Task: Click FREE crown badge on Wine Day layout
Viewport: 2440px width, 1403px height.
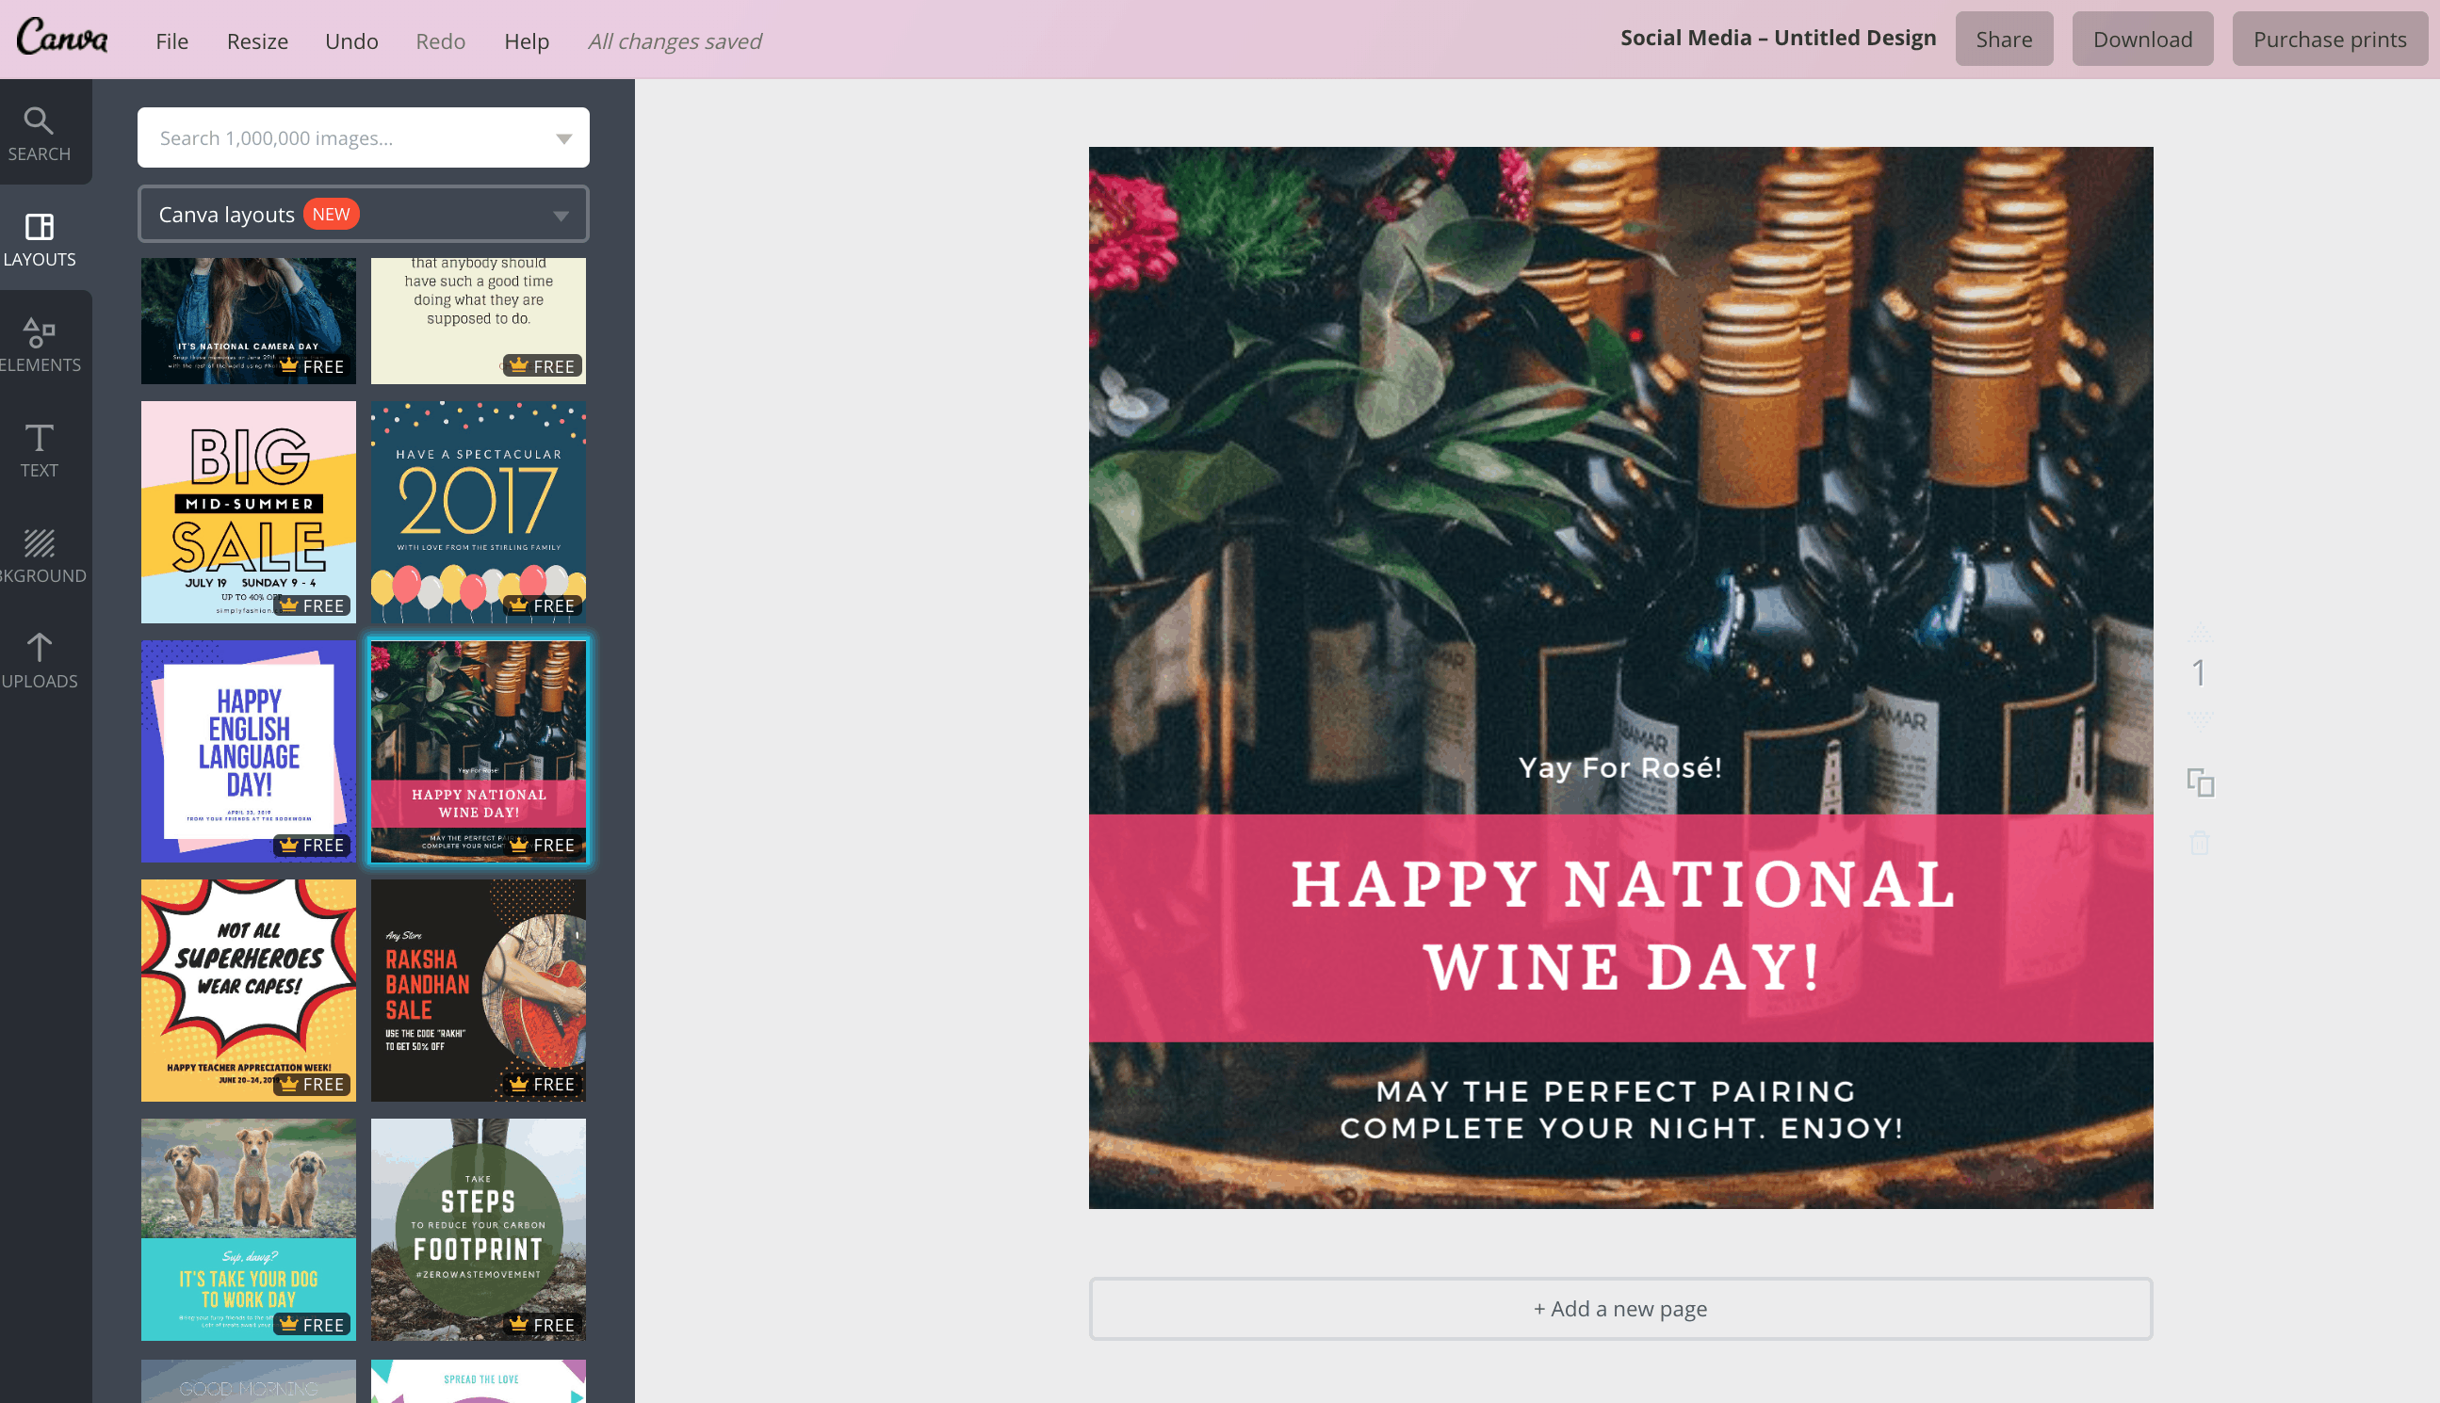Action: [x=543, y=845]
